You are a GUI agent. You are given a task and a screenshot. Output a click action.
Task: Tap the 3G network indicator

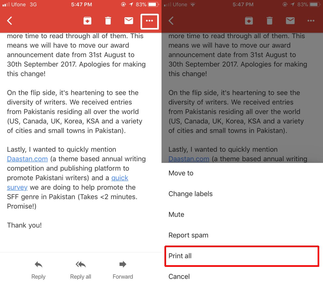pyautogui.click(x=33, y=4)
